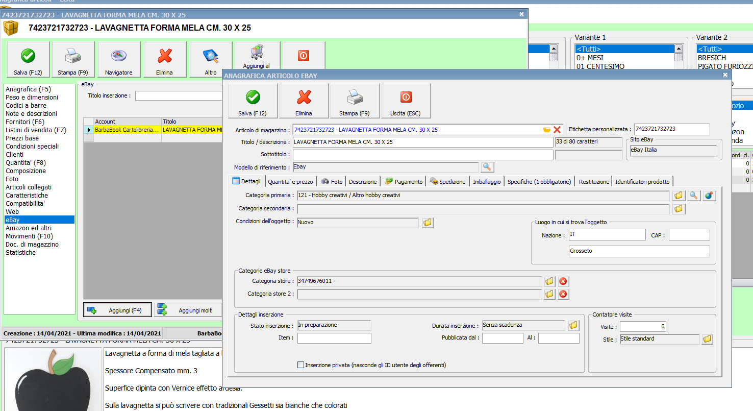This screenshot has width=753, height=411.
Task: Open the Pagamento tab
Action: pos(404,182)
